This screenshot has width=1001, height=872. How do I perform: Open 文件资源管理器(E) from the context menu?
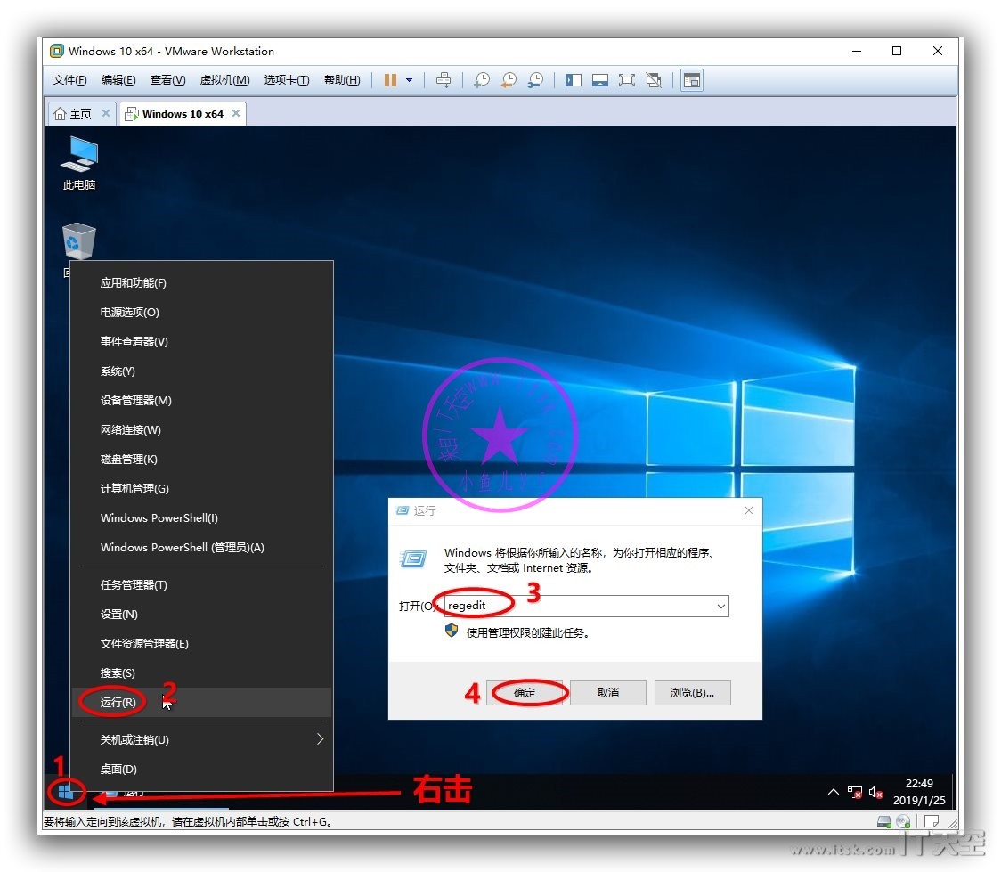click(x=202, y=643)
